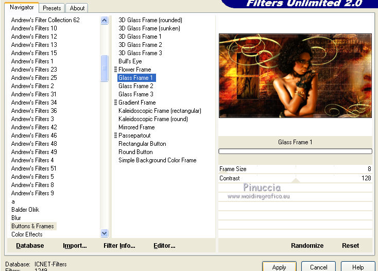Adjust the Contrast slider
The height and width of the screenshot is (271, 378).
[x=295, y=178]
